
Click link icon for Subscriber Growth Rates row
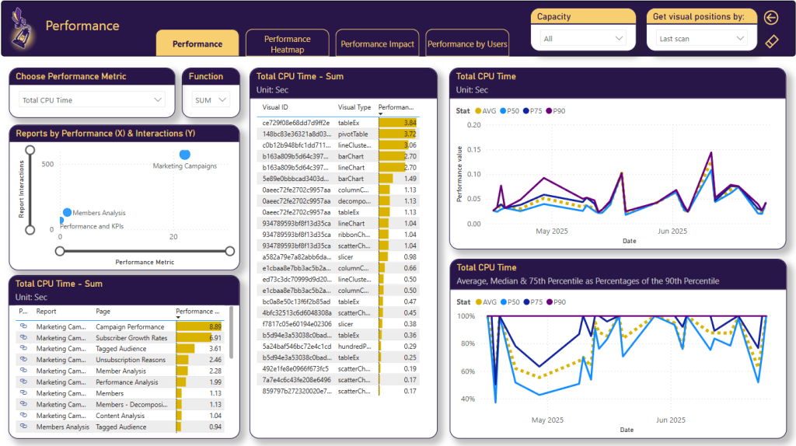pyautogui.click(x=23, y=338)
